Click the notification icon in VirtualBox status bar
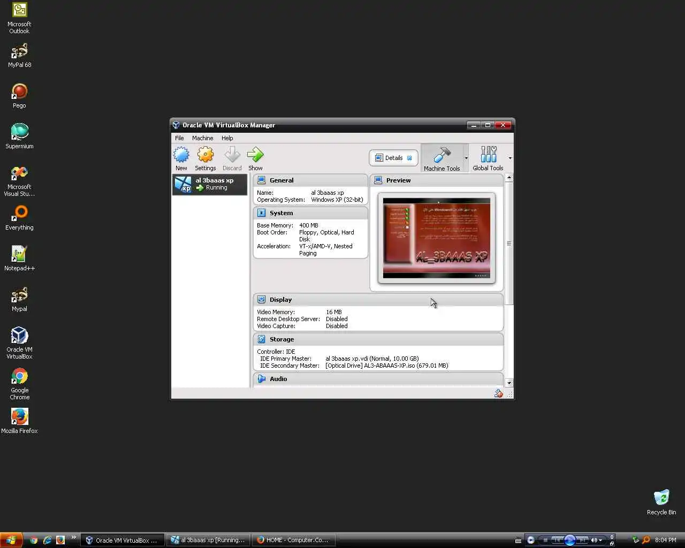Viewport: 685px width, 548px height. (499, 394)
